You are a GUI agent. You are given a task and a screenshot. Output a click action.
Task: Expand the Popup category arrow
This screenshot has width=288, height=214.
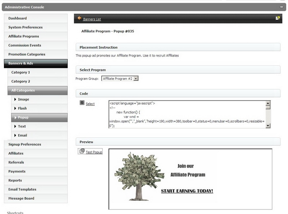click(15, 117)
